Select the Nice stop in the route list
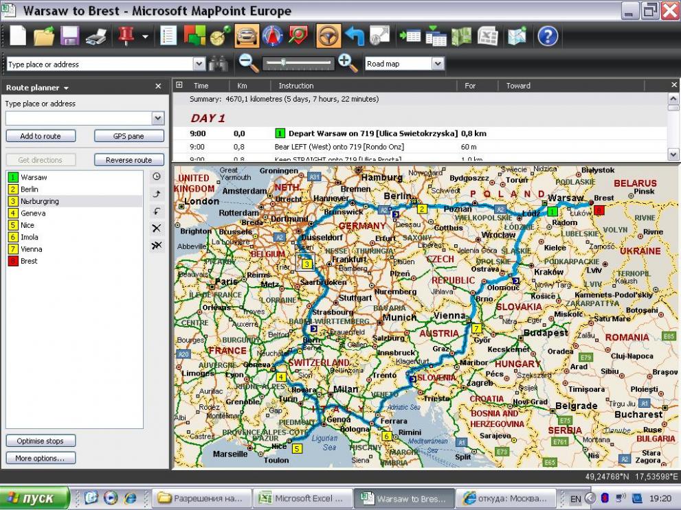The image size is (681, 510). coord(75,225)
